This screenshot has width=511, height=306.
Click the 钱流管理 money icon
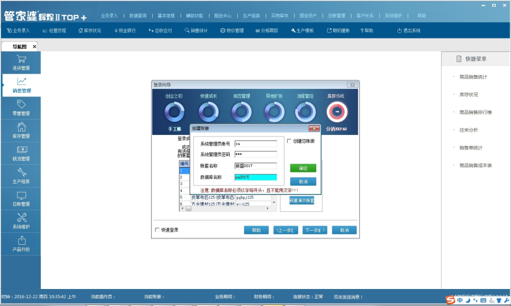(21, 150)
